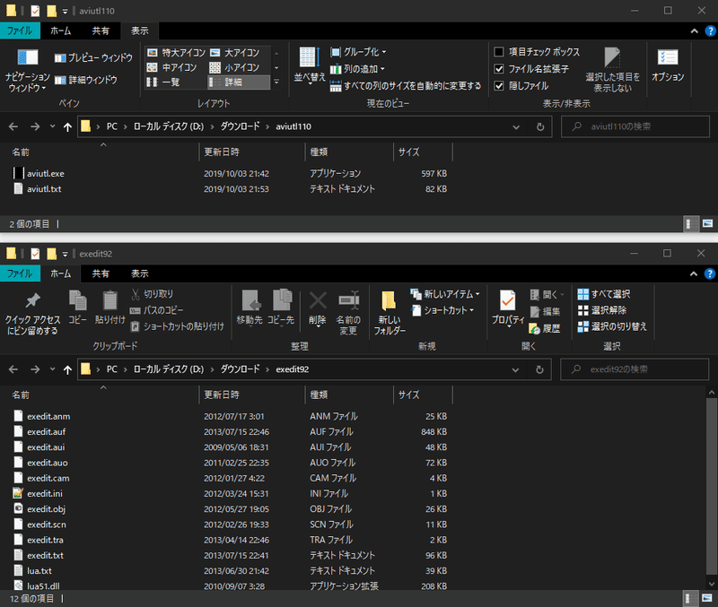
Task: Select Medium icons (中アイコン) layout
Action: (x=171, y=67)
